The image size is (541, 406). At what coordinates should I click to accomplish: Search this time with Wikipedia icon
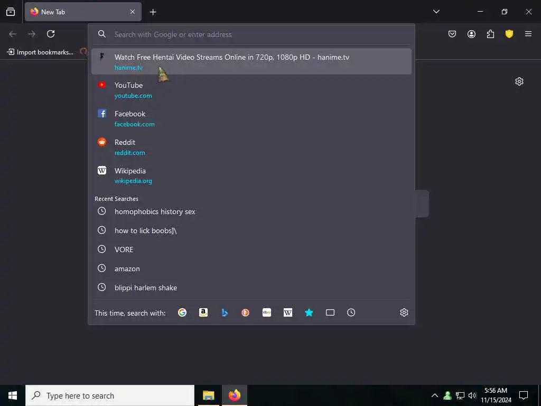point(288,312)
